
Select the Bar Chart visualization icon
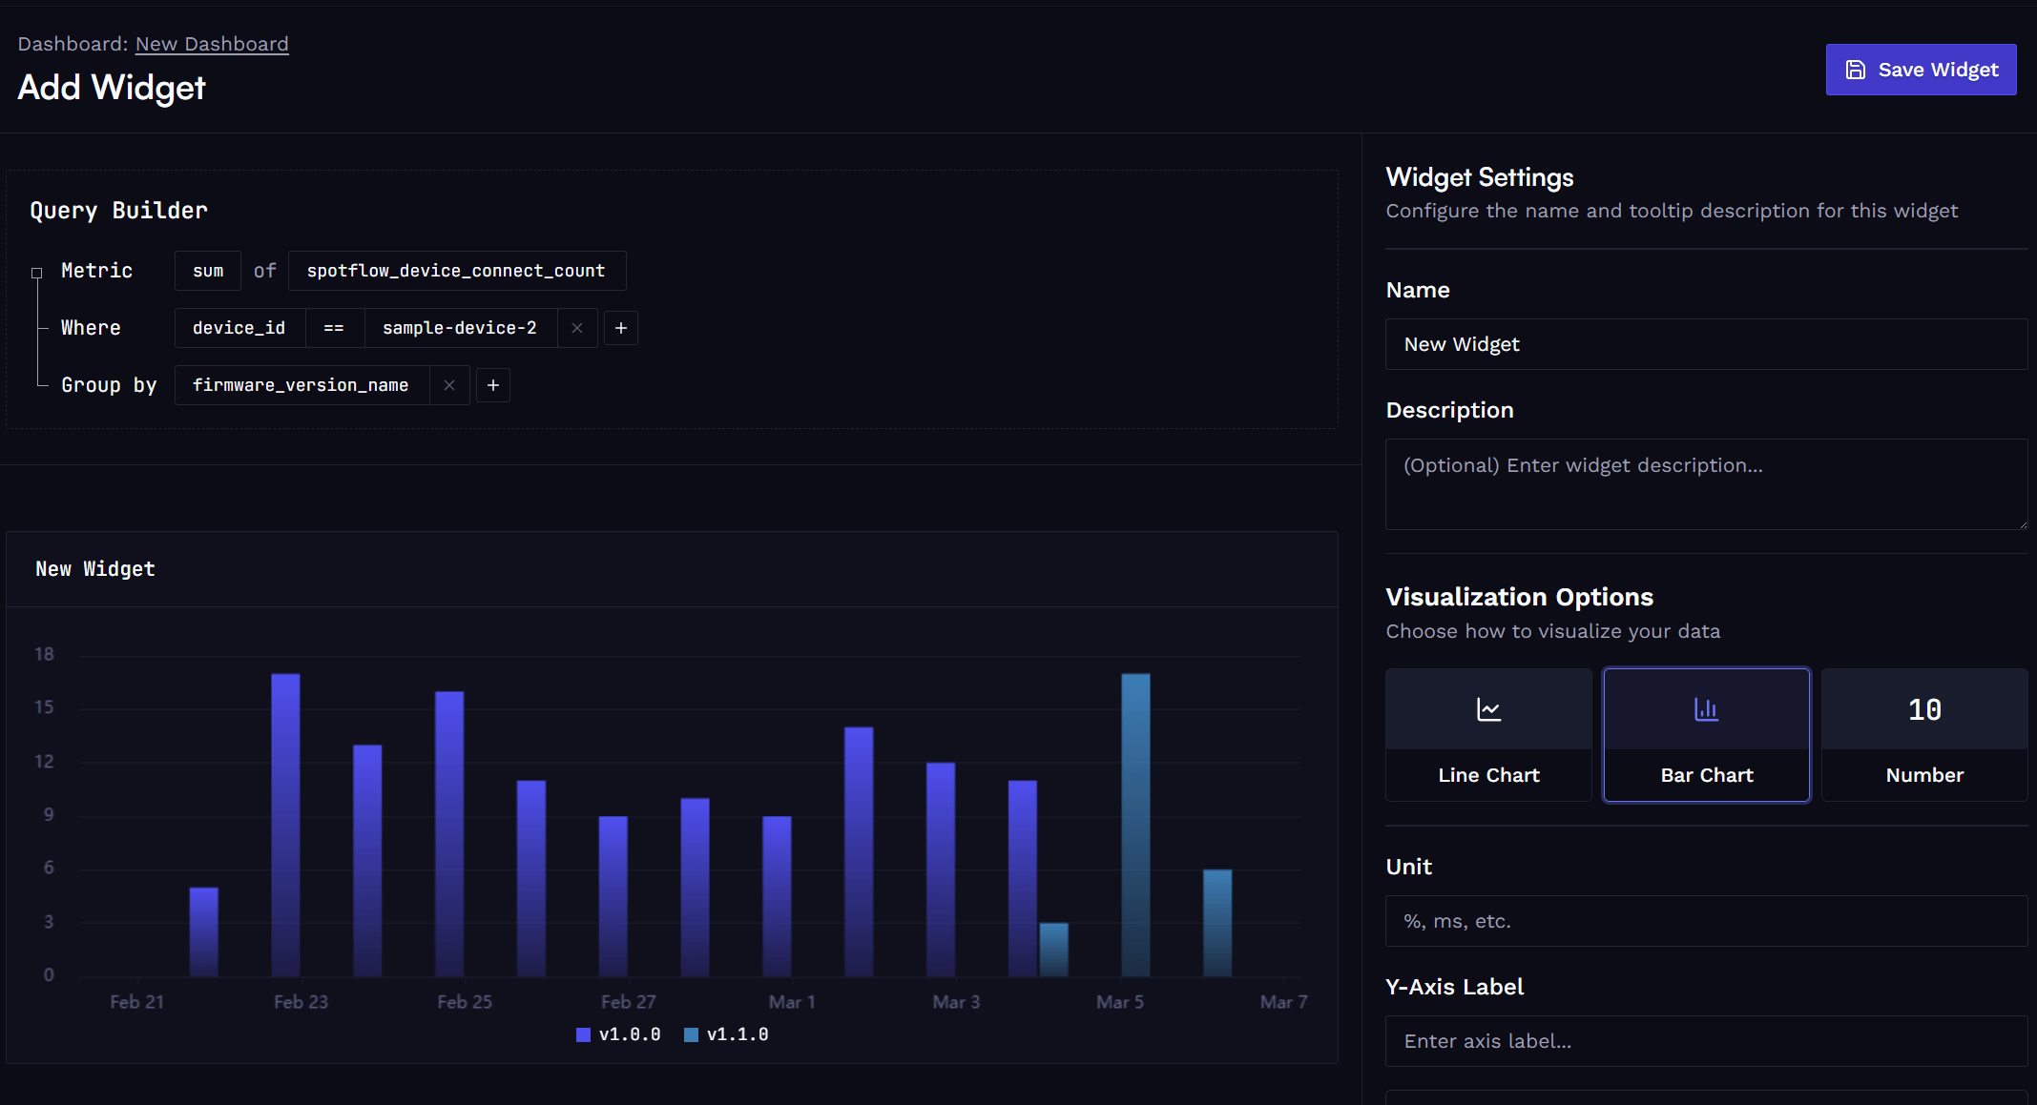pos(1706,708)
